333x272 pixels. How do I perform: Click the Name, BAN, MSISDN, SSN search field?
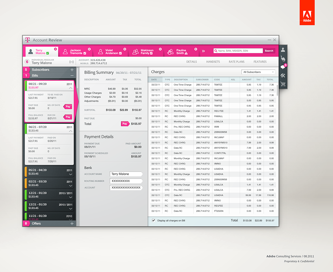(238, 51)
